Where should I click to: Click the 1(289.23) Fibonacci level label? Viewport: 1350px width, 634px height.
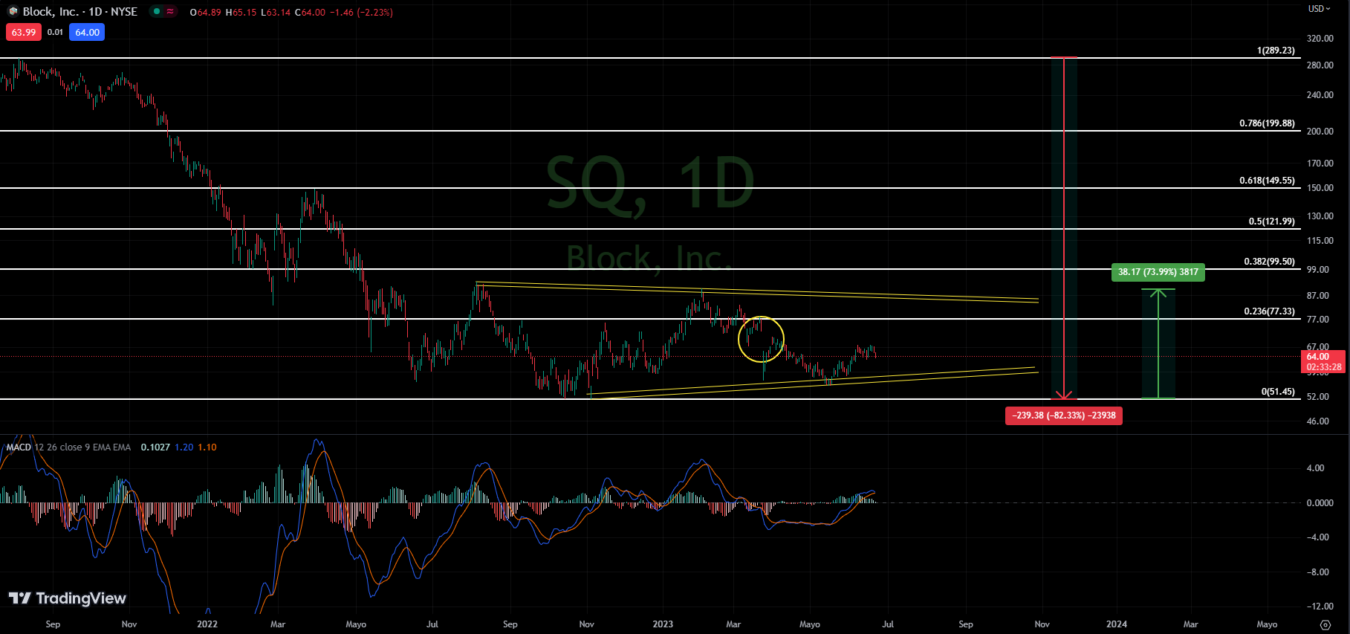point(1276,51)
